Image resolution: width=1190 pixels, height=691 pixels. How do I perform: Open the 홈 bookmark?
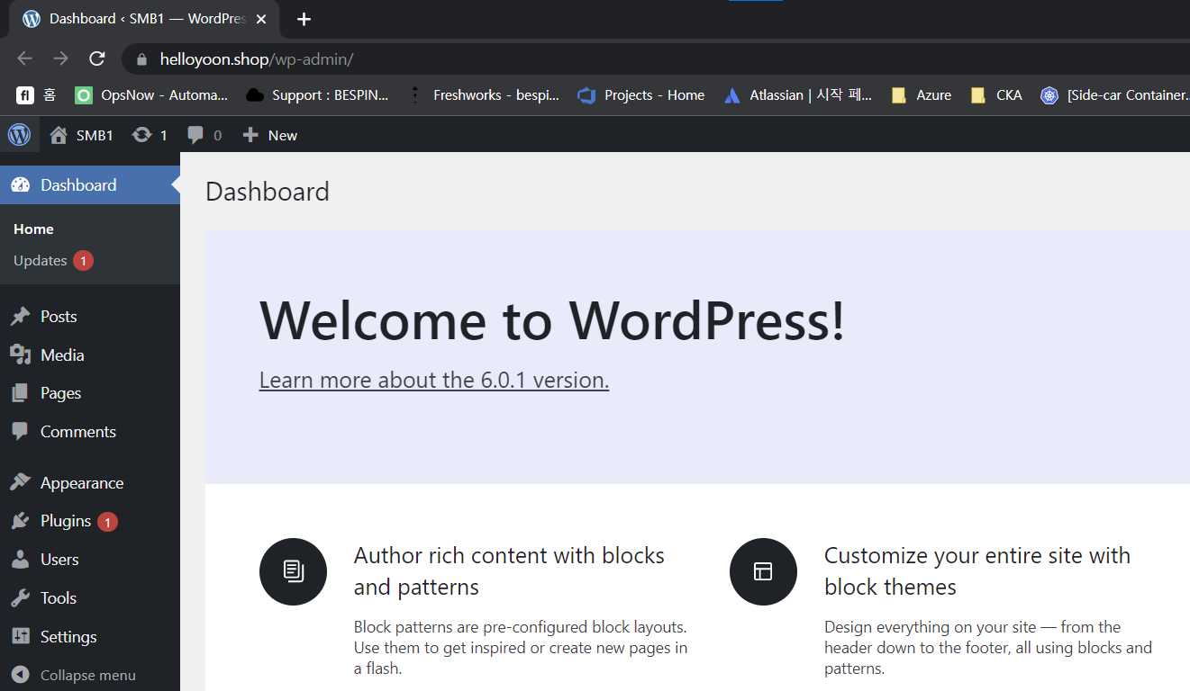(36, 95)
